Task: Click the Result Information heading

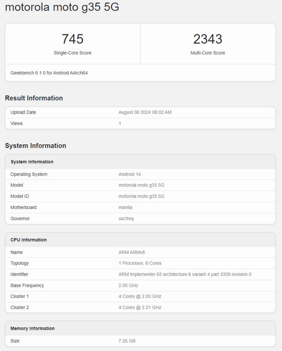Action: point(34,98)
